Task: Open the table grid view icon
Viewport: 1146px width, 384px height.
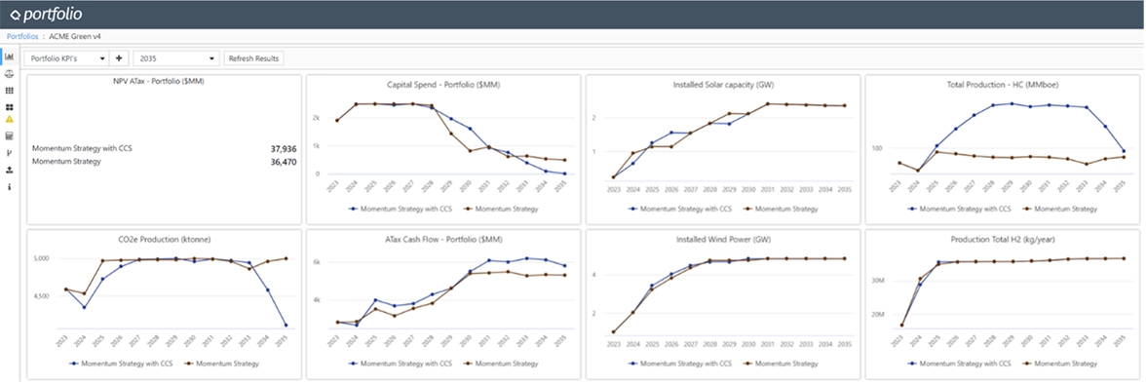Action: click(10, 91)
